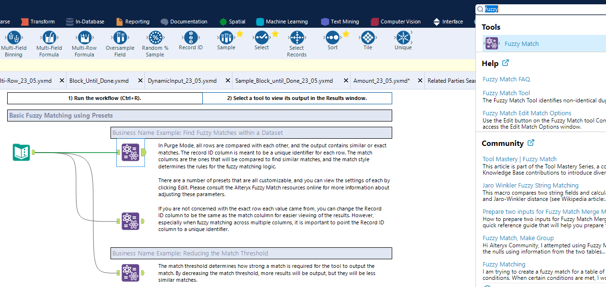Click the Input Data book icon on canvas

[x=21, y=153]
